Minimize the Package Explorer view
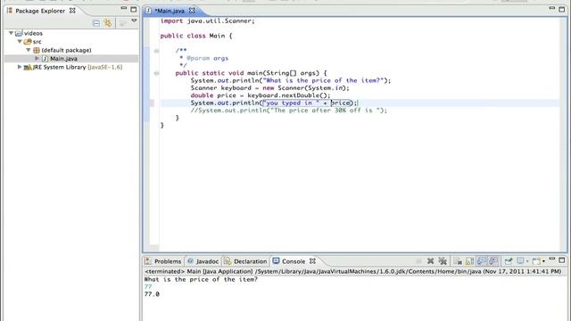Viewport: 571px width, 321px height. click(x=123, y=8)
